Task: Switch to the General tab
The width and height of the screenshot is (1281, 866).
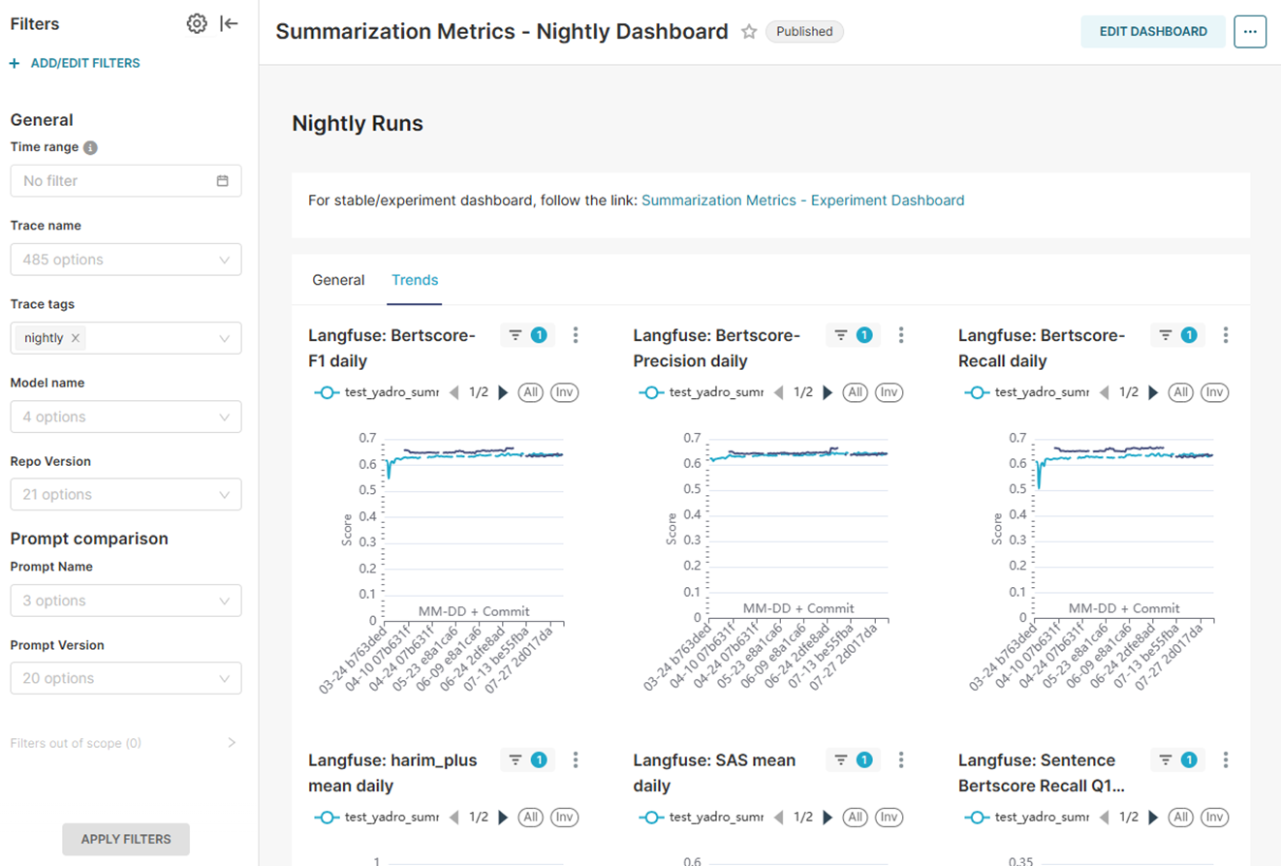Action: [x=338, y=280]
